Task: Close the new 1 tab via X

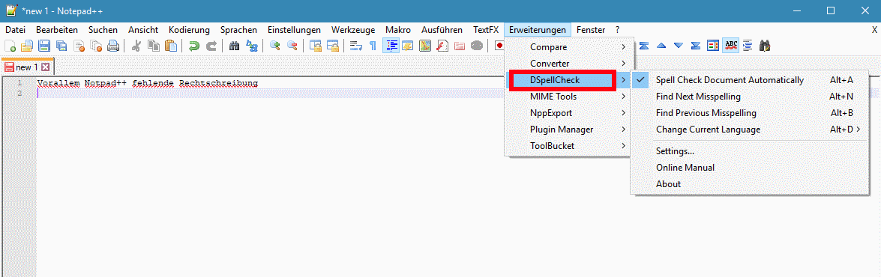Action: [x=46, y=67]
